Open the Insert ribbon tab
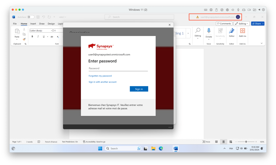The height and width of the screenshot is (165, 276). coord(33,24)
